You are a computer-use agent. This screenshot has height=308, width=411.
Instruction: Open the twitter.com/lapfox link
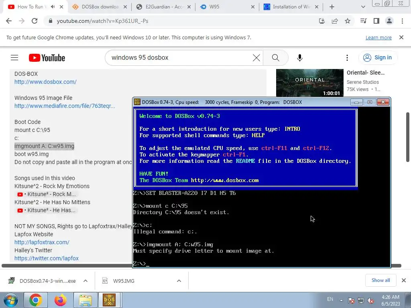click(x=47, y=258)
